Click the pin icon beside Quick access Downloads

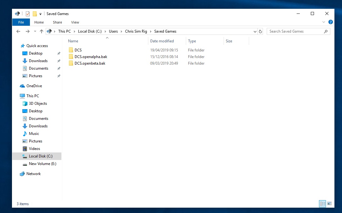click(x=59, y=61)
